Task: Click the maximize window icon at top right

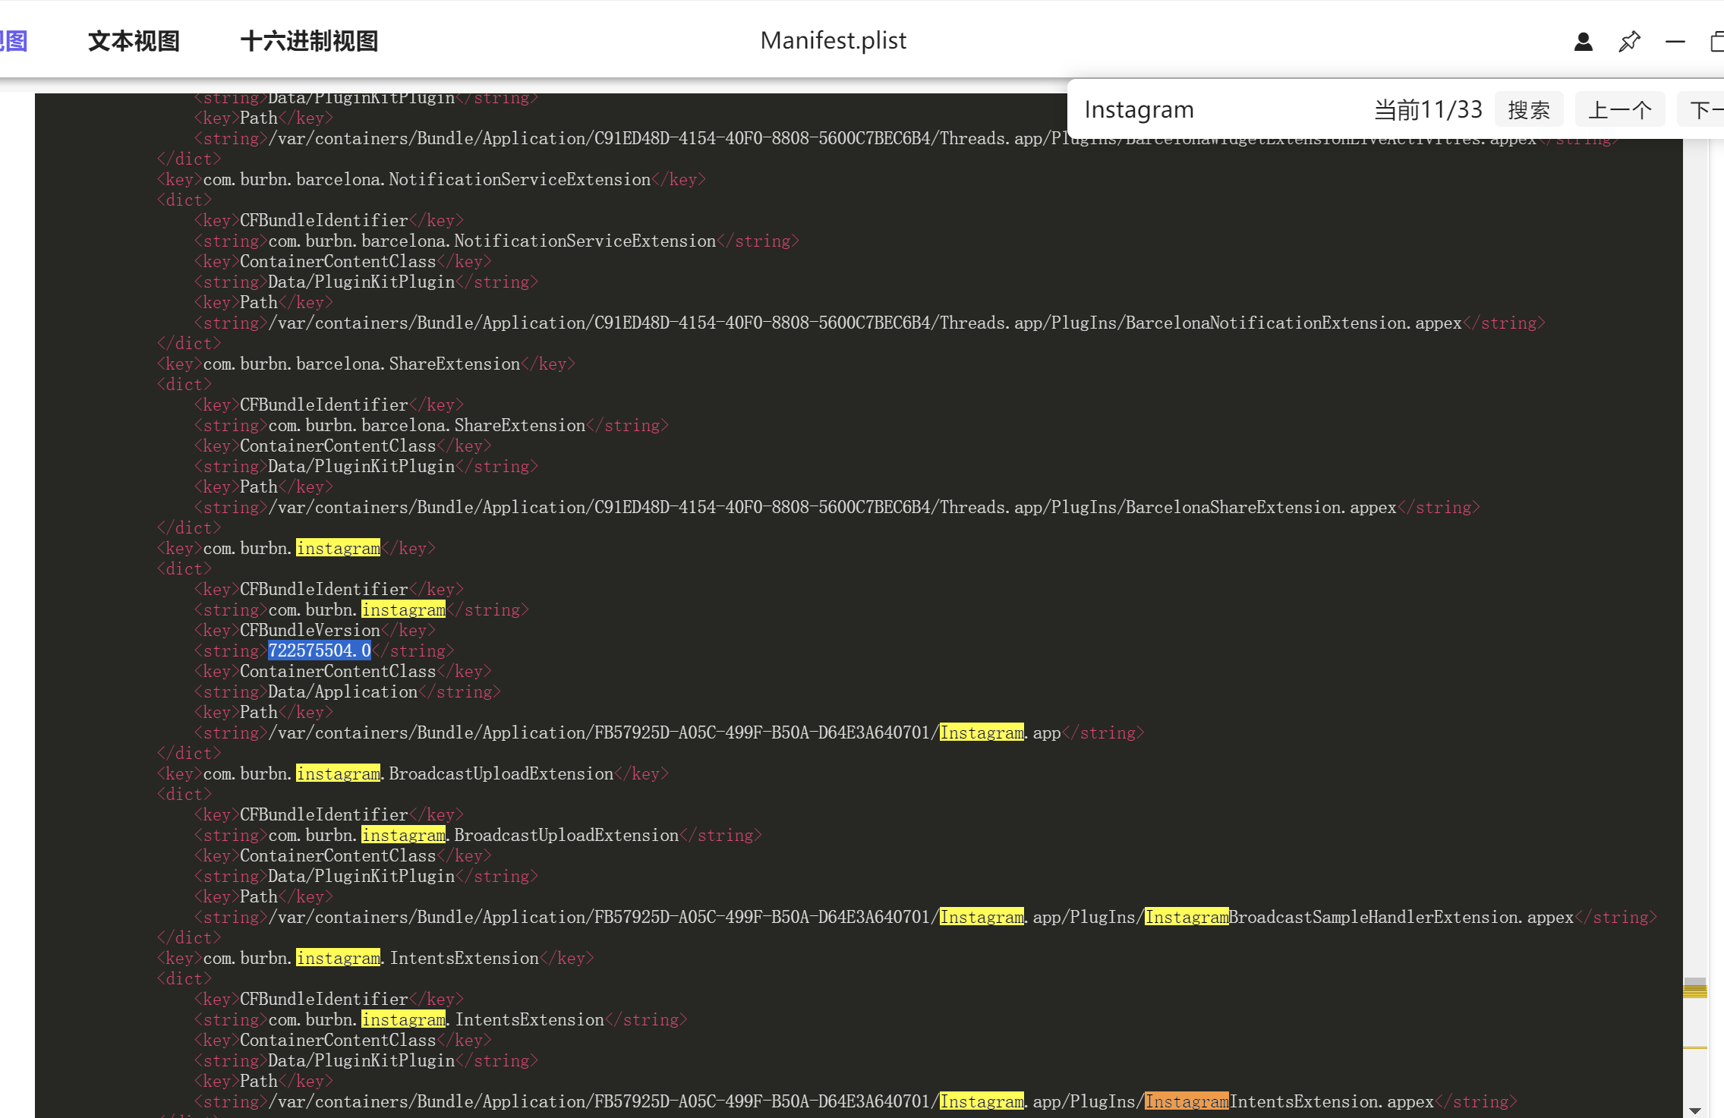Action: [1716, 42]
